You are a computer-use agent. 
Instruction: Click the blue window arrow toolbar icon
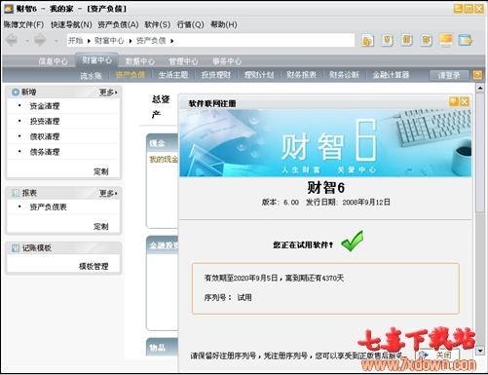(466, 40)
